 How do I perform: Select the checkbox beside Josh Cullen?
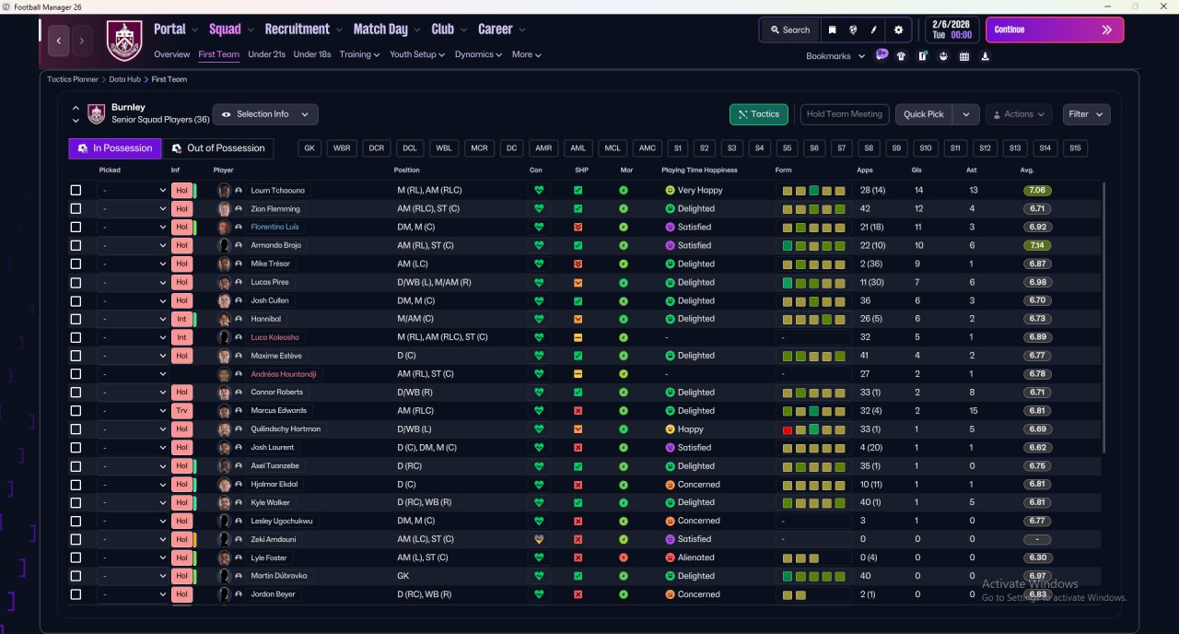[x=76, y=300]
